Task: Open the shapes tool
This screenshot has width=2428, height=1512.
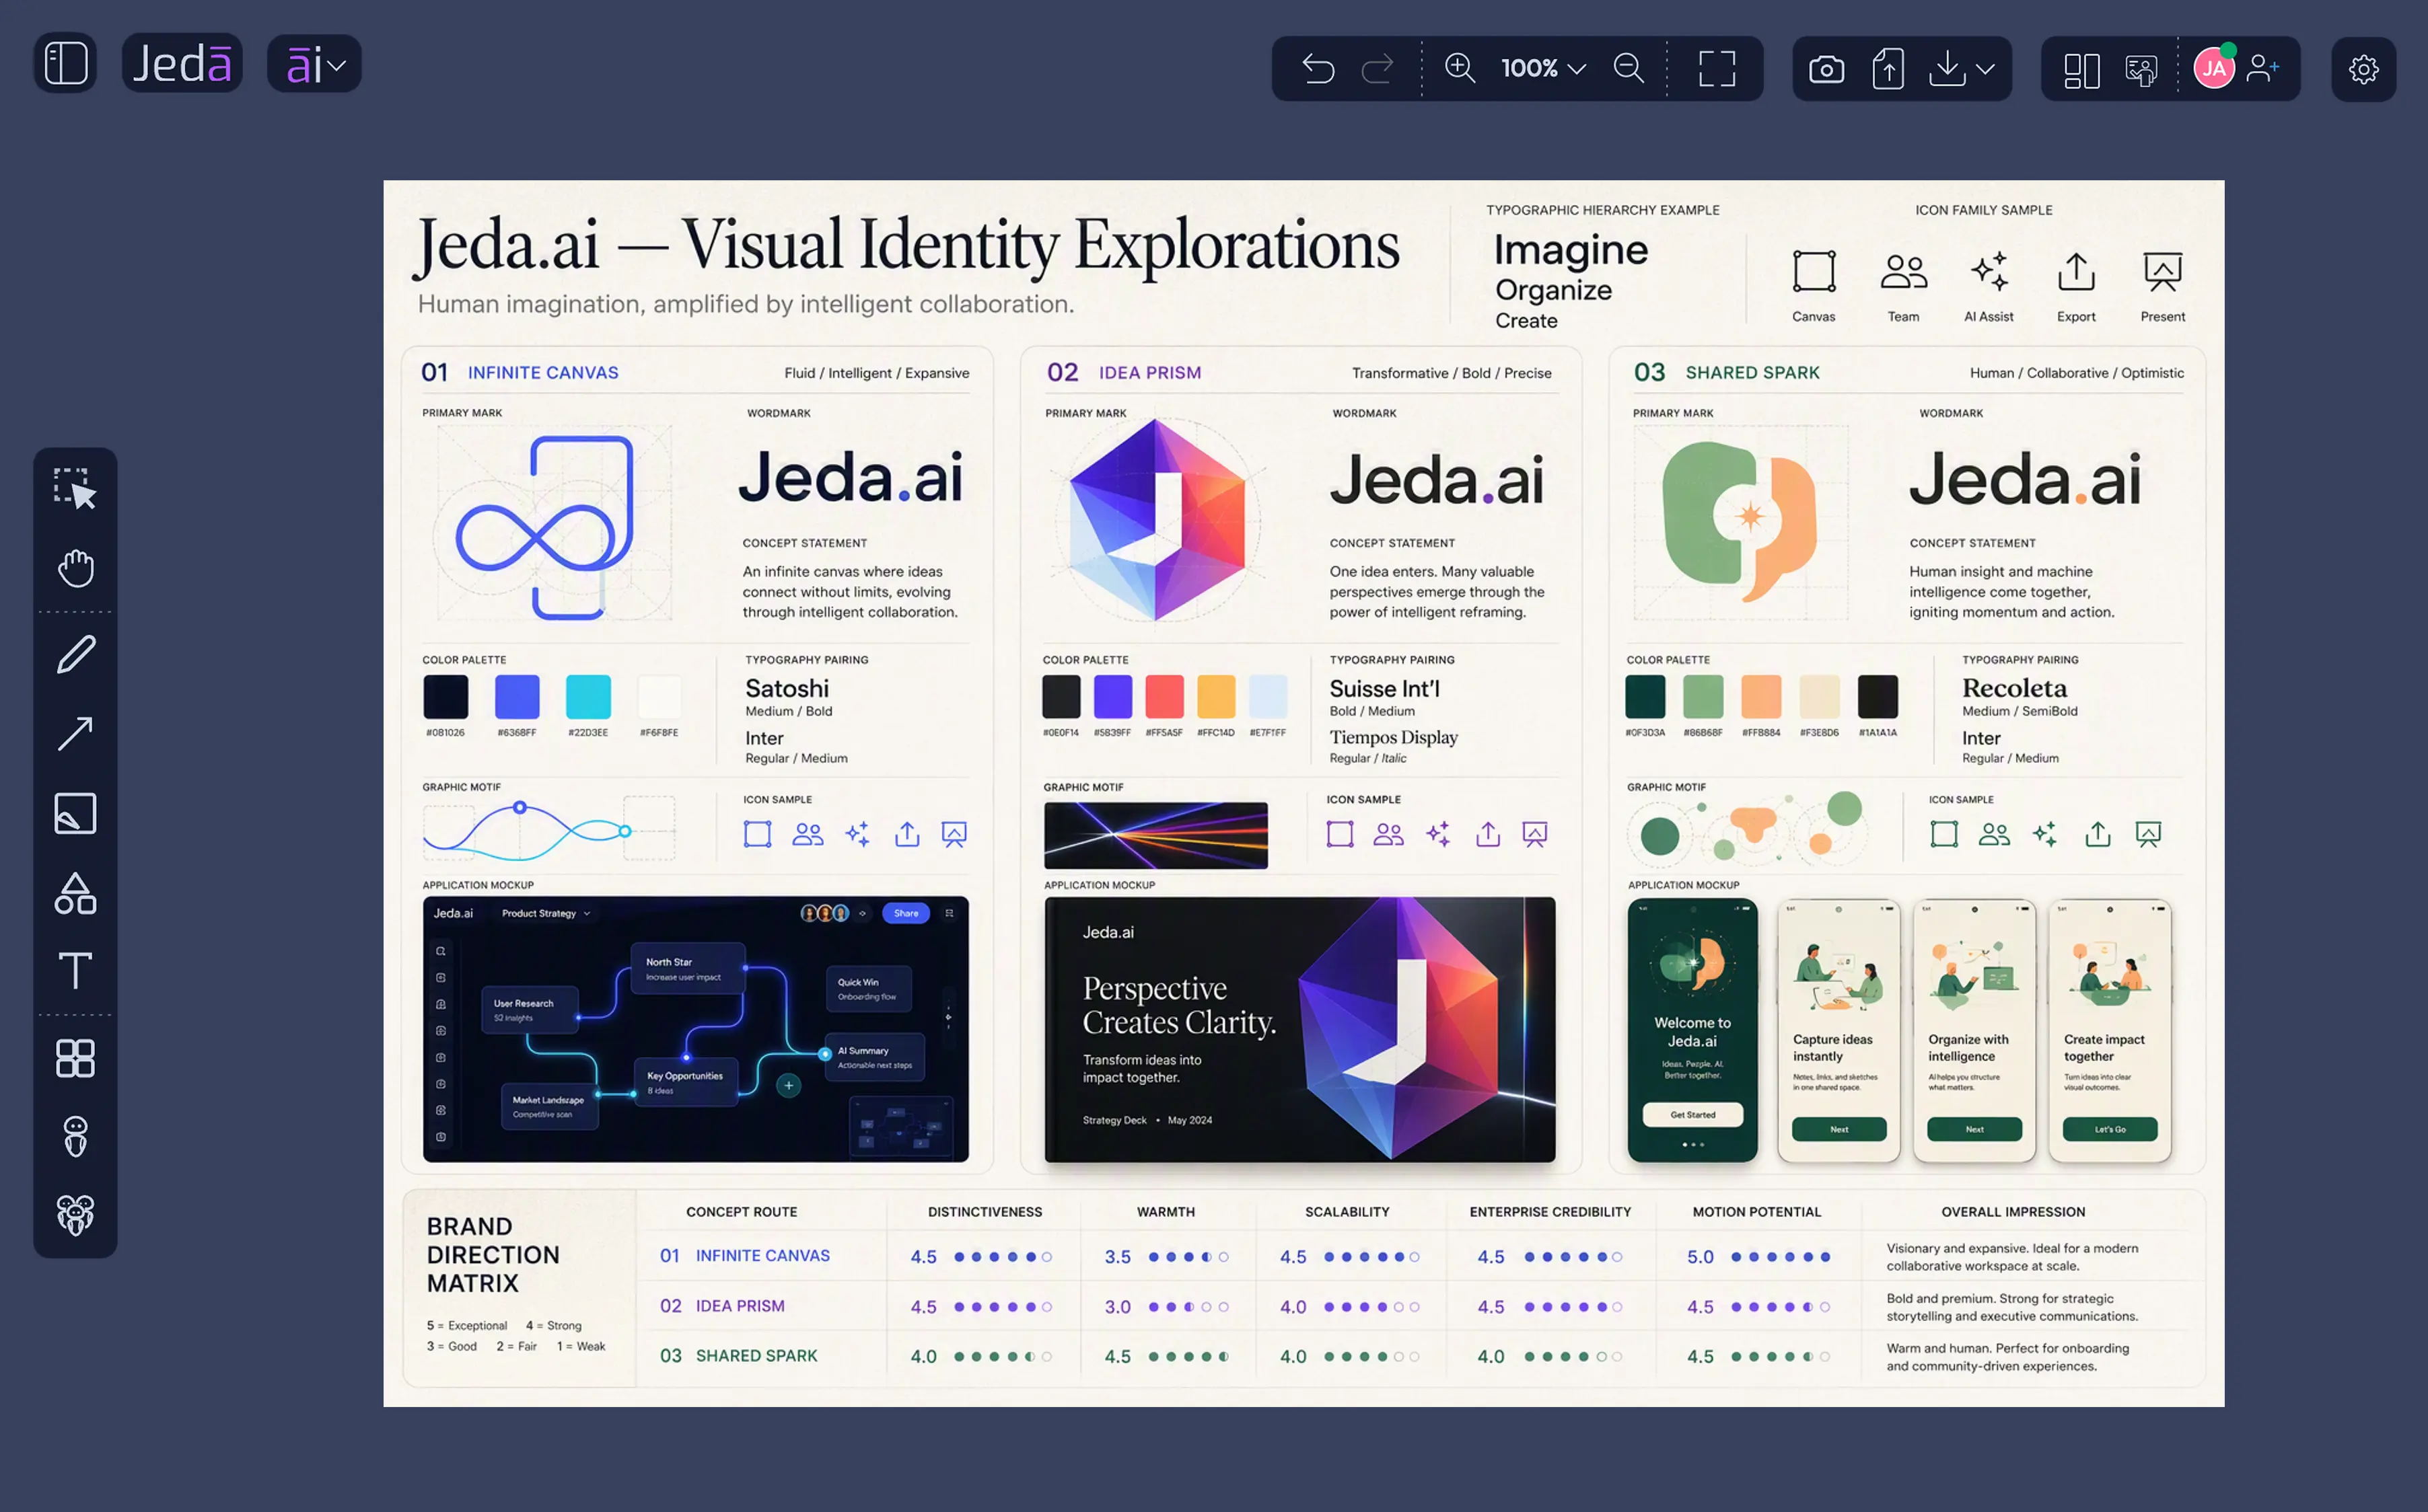Action: tap(75, 893)
